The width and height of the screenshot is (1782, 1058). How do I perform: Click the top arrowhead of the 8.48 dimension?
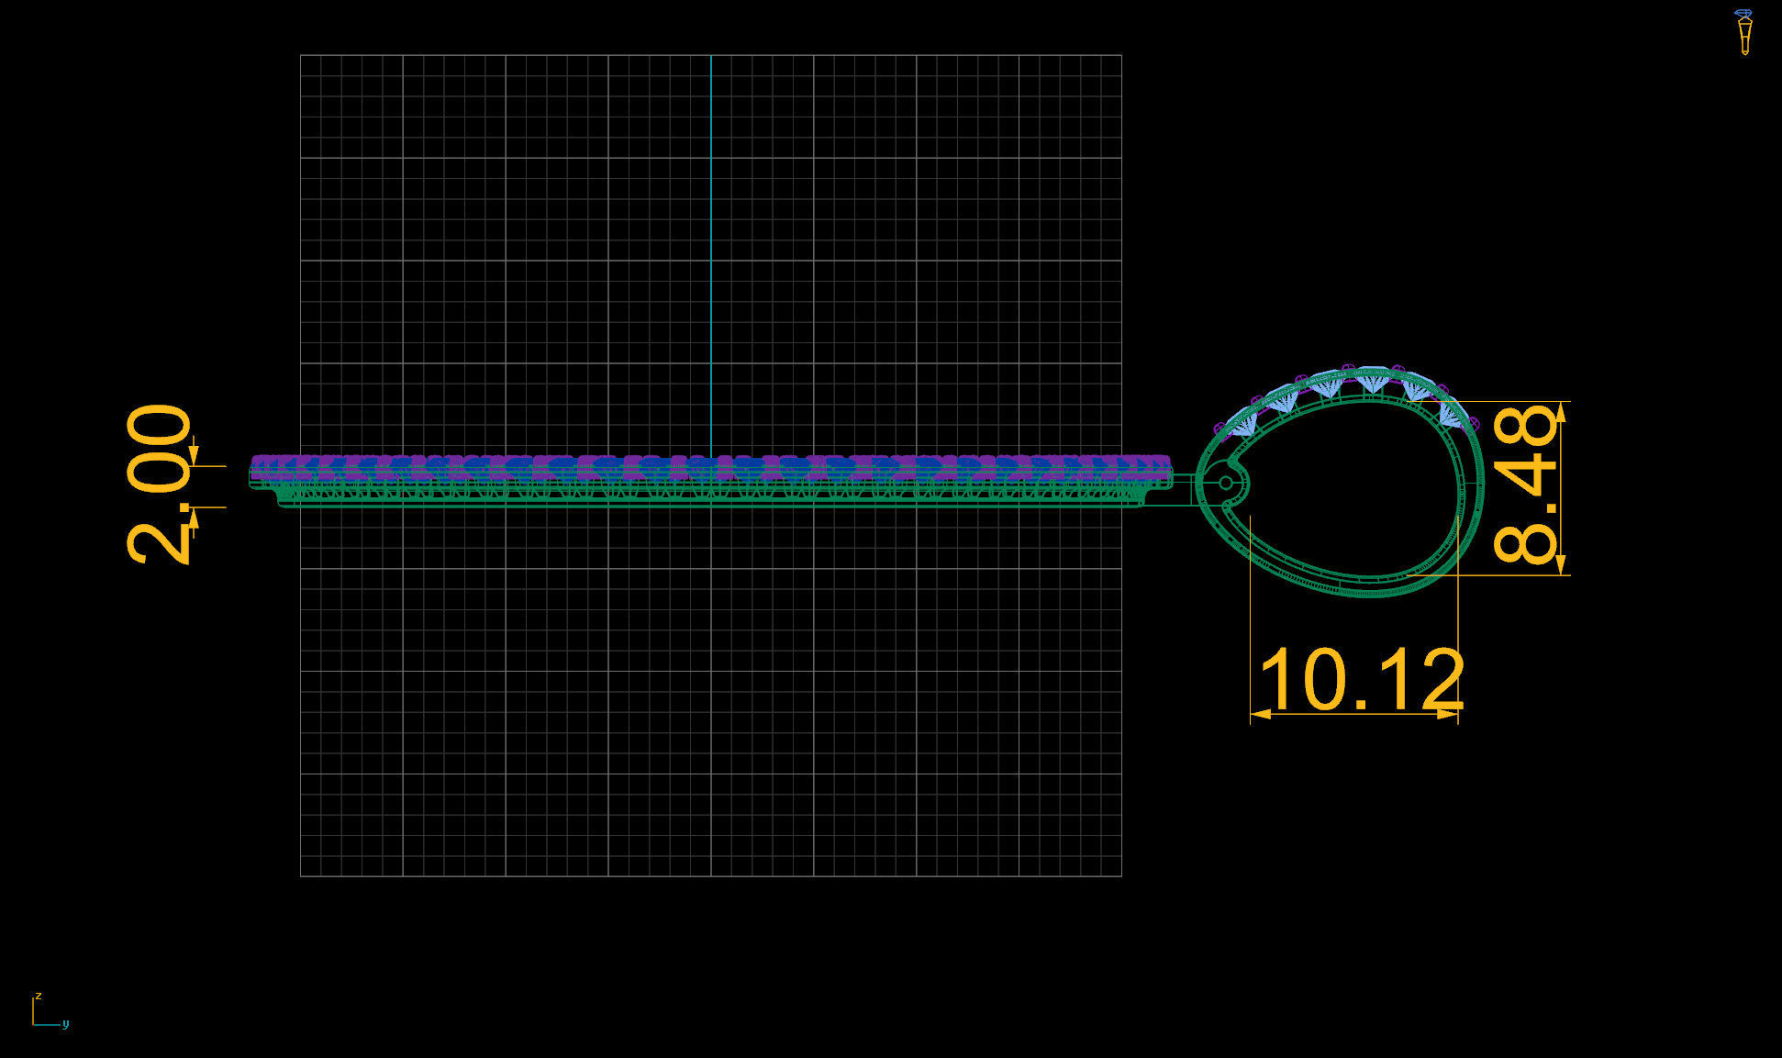(x=1562, y=412)
